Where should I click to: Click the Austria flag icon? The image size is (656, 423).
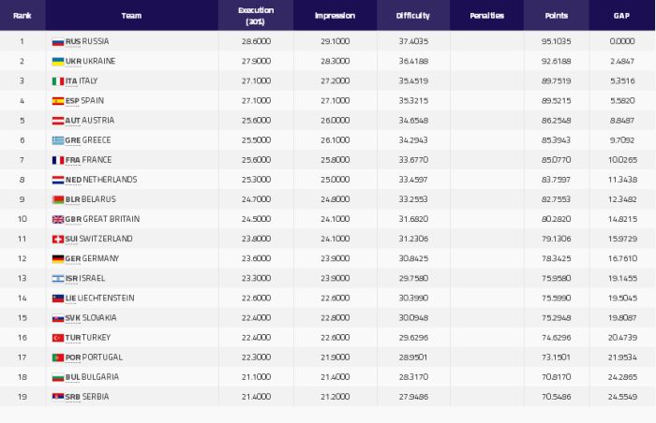57,121
